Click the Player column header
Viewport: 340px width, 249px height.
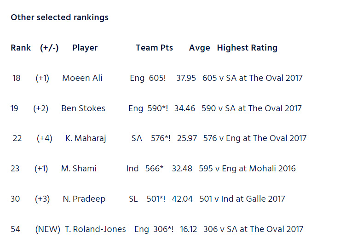[85, 48]
